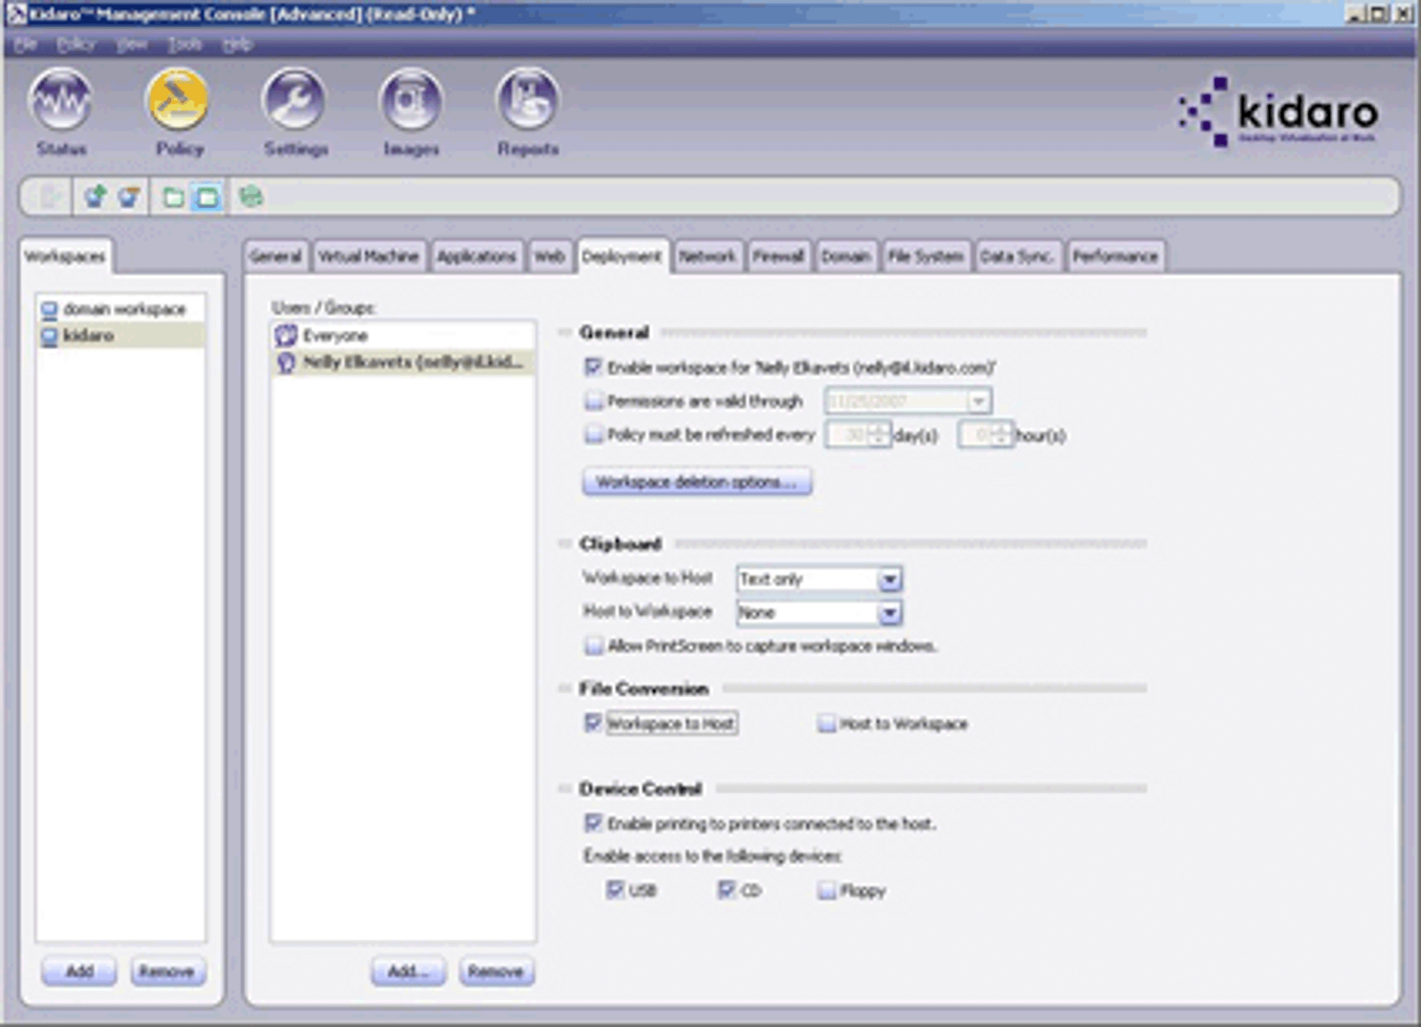Switch to the File System tab
Viewport: 1421px width, 1027px height.
pos(926,257)
